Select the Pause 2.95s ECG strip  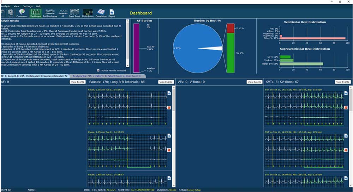127,151
